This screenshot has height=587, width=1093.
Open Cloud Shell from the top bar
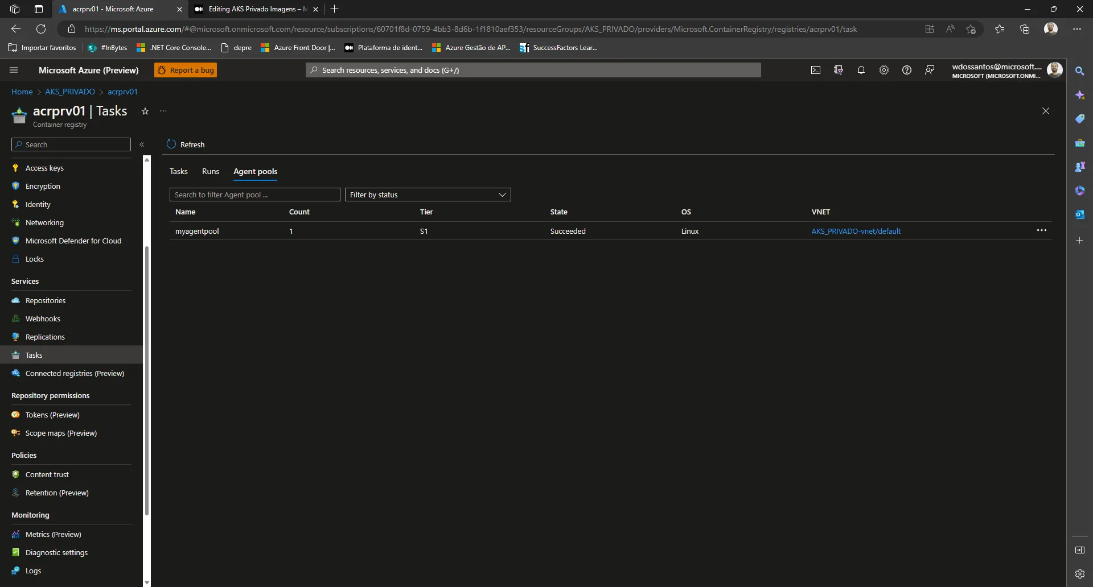(x=816, y=70)
